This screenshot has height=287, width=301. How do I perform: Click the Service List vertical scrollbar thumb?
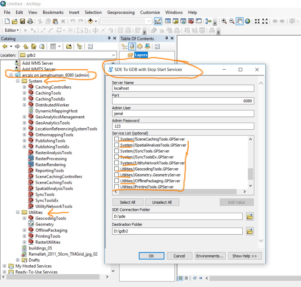click(250, 174)
